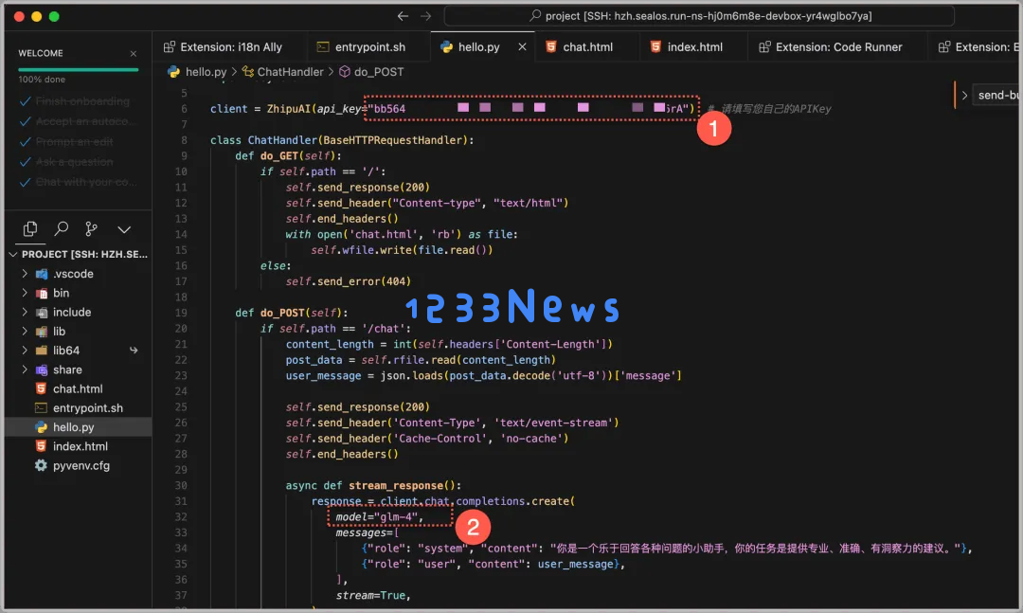
Task: Click the model="glm-4" code text
Action: click(379, 517)
